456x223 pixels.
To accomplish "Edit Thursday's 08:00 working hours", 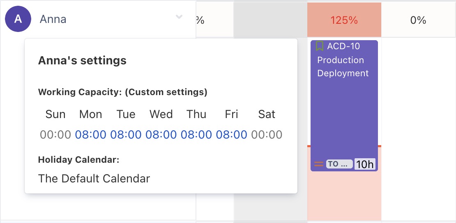I will click(196, 134).
